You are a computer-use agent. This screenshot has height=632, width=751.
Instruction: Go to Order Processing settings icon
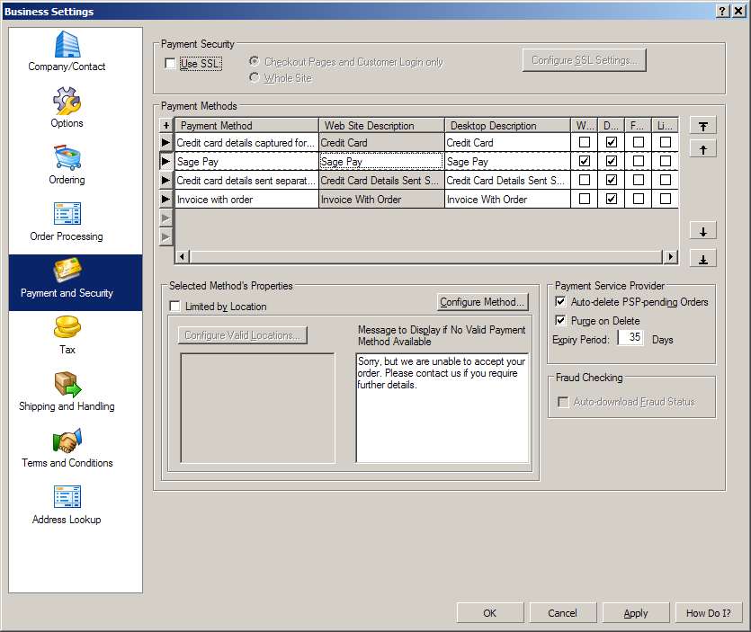pos(67,214)
